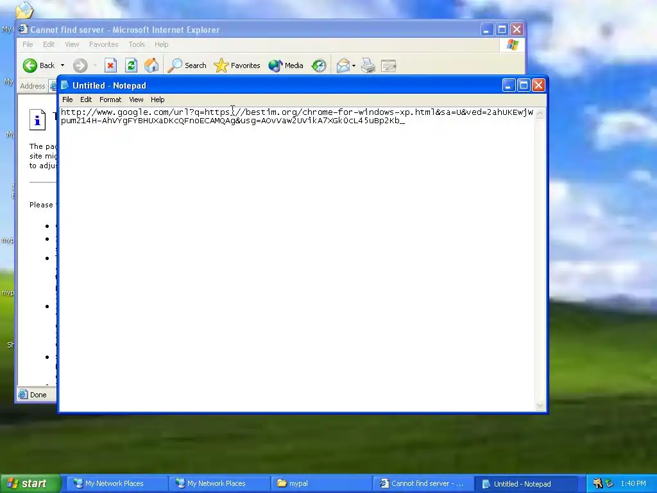Open Notepad's Edit menu
This screenshot has width=657, height=493.
(86, 99)
